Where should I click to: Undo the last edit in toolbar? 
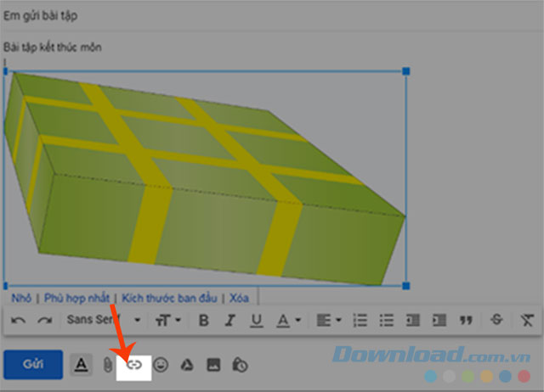(18, 321)
